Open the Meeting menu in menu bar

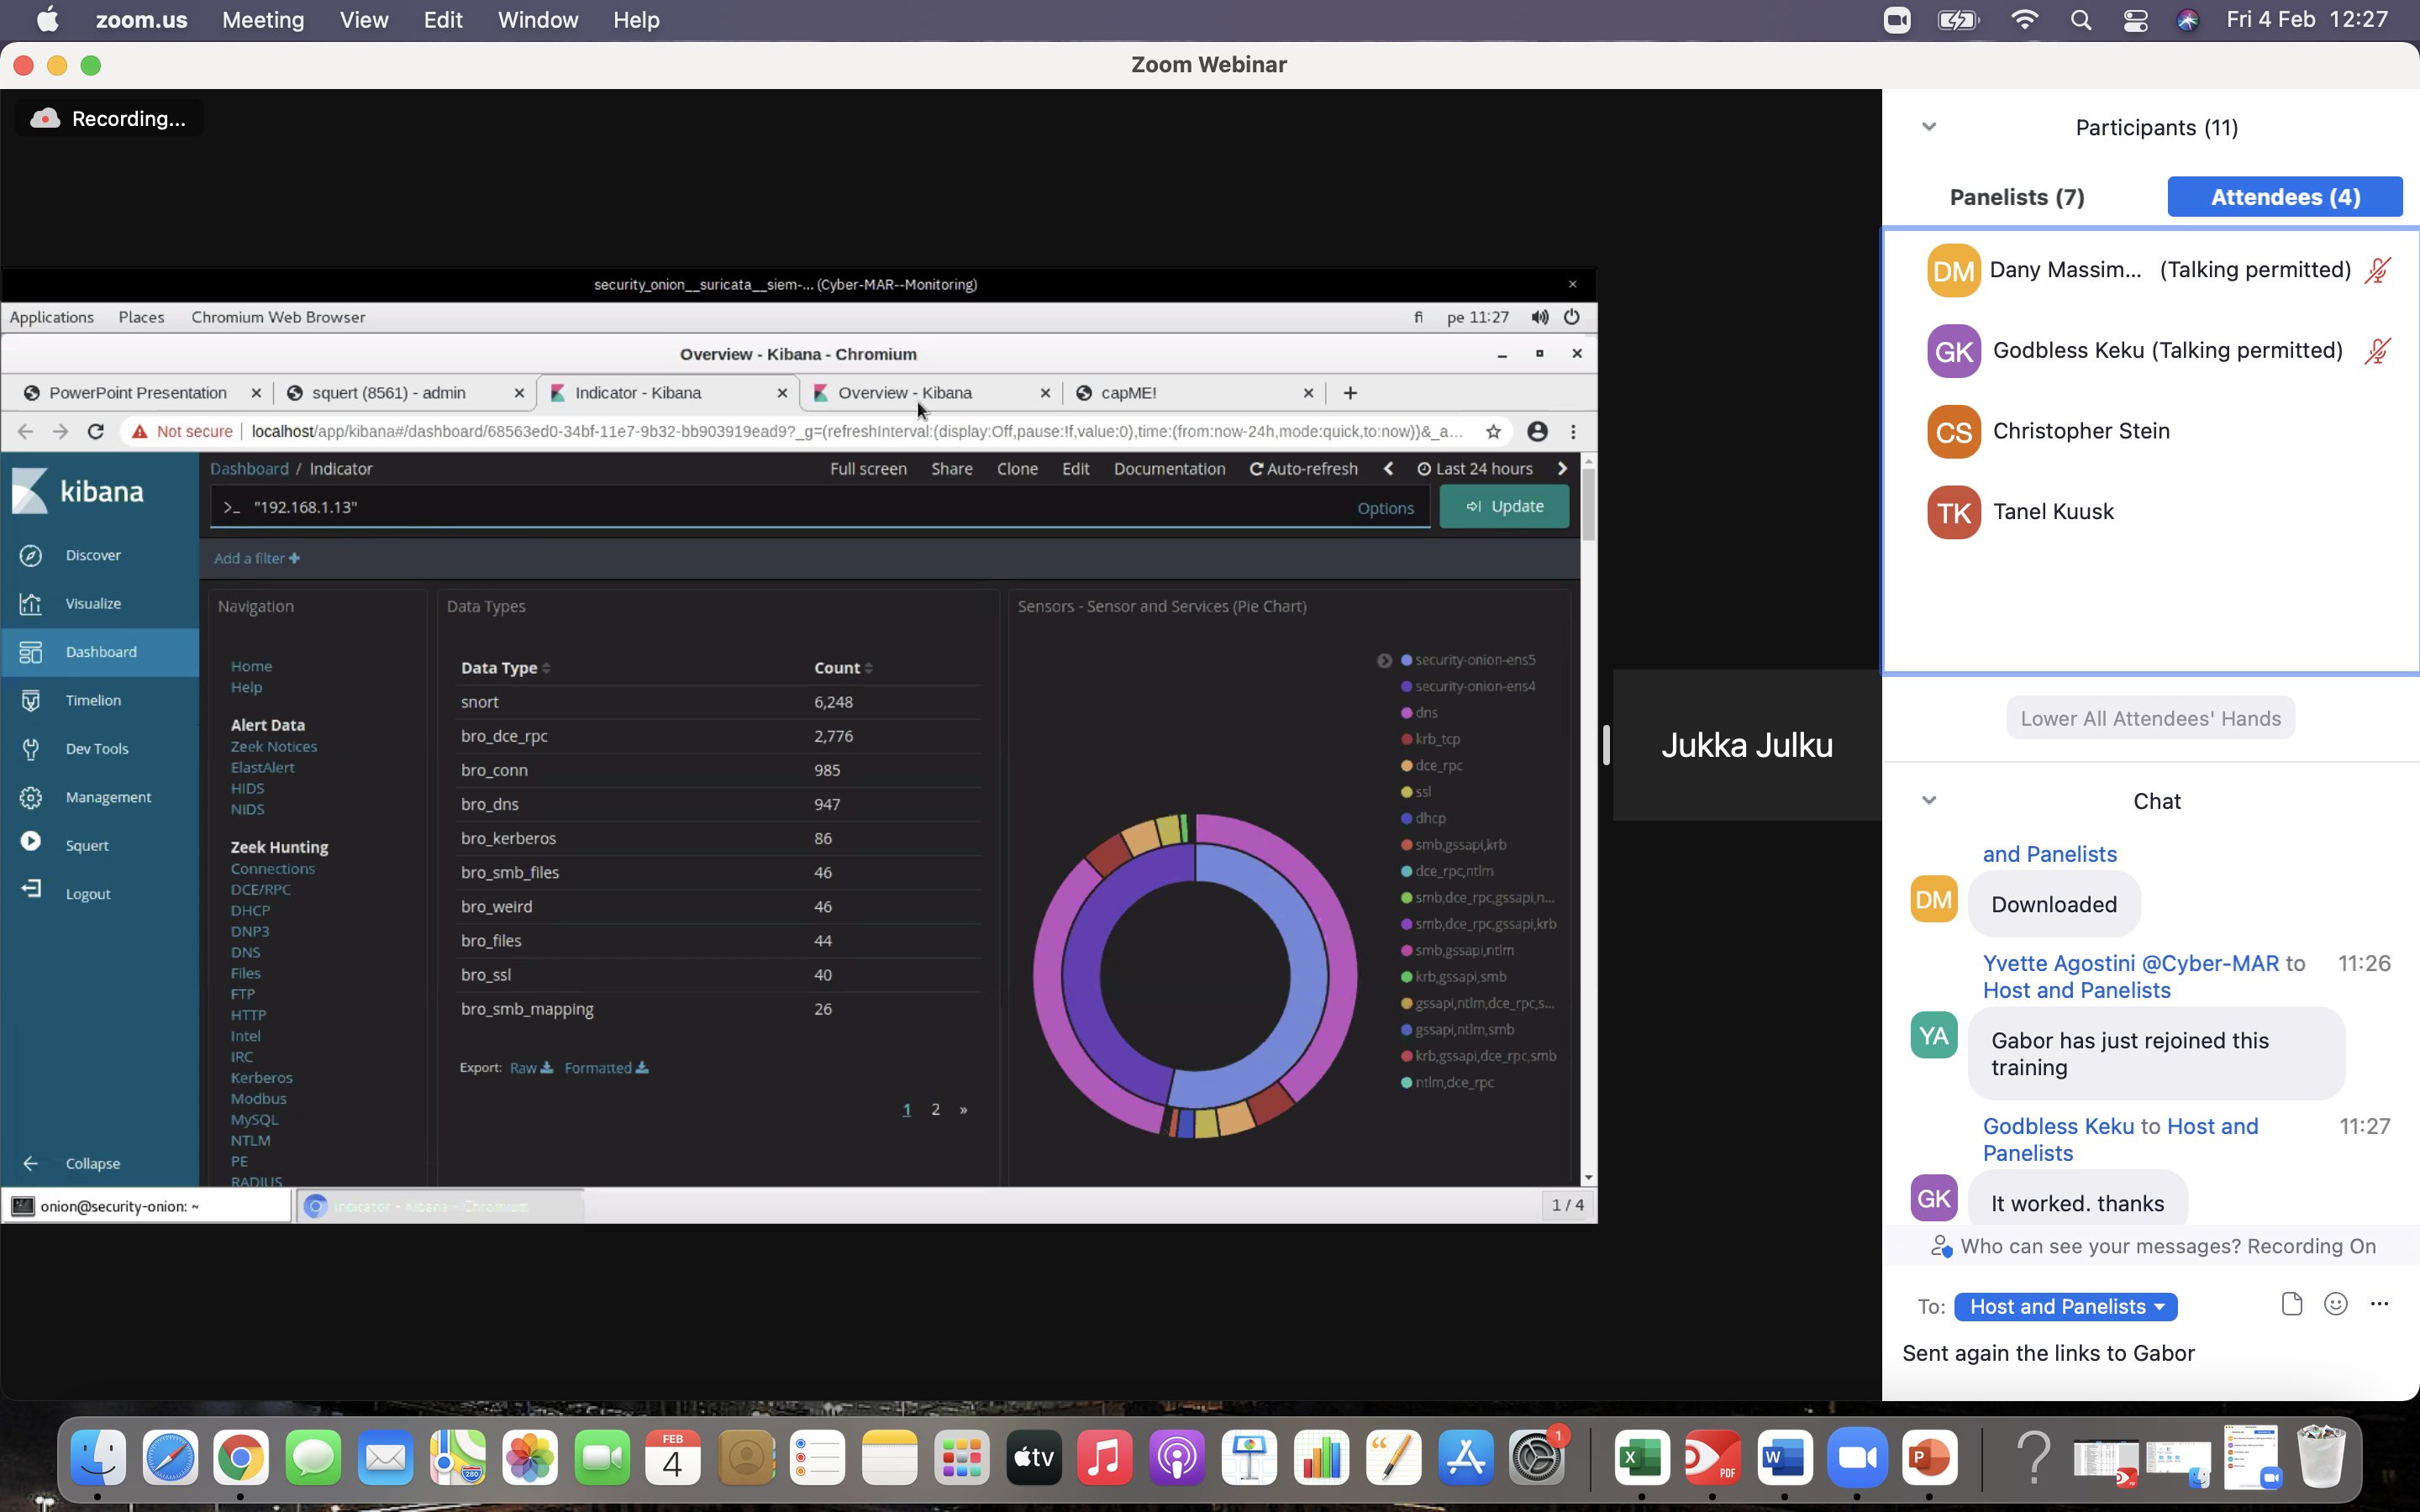click(263, 20)
